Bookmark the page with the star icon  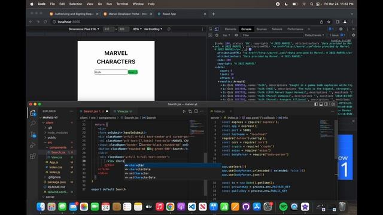coord(329,22)
